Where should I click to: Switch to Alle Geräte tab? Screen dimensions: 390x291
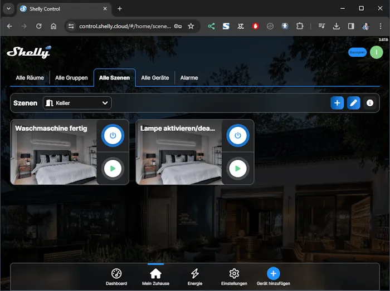click(155, 78)
